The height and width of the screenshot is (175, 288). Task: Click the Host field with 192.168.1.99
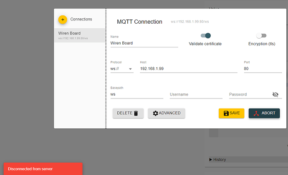click(188, 69)
